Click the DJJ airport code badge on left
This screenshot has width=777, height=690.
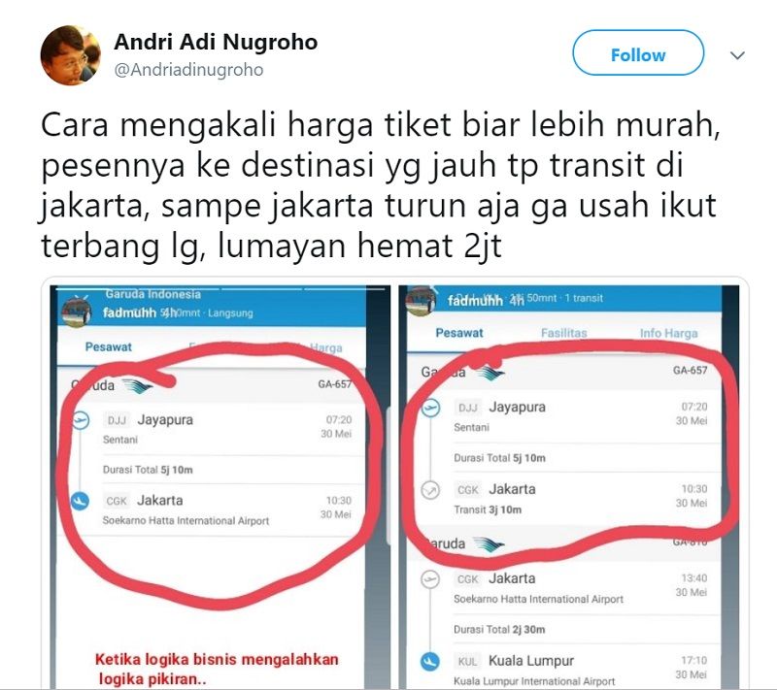[117, 420]
